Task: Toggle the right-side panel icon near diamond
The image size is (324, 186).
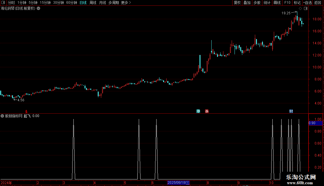Action: point(306,9)
